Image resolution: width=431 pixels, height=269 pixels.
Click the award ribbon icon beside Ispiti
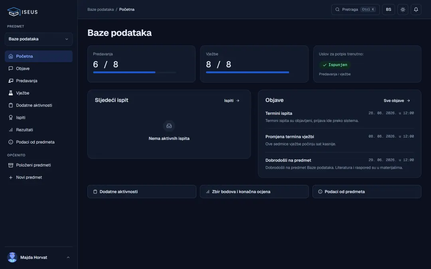pyautogui.click(x=11, y=118)
